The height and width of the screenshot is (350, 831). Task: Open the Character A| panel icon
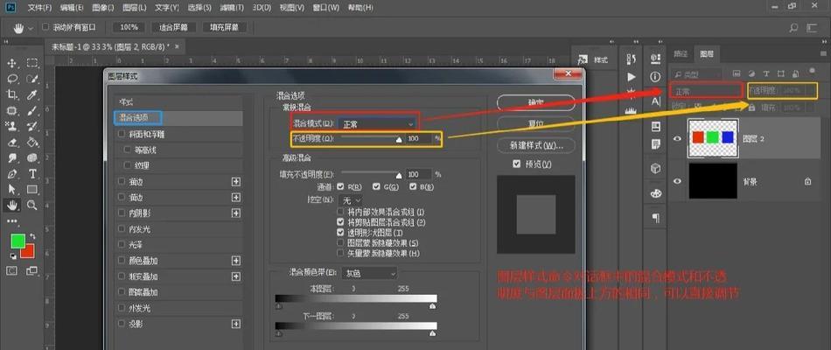[655, 101]
